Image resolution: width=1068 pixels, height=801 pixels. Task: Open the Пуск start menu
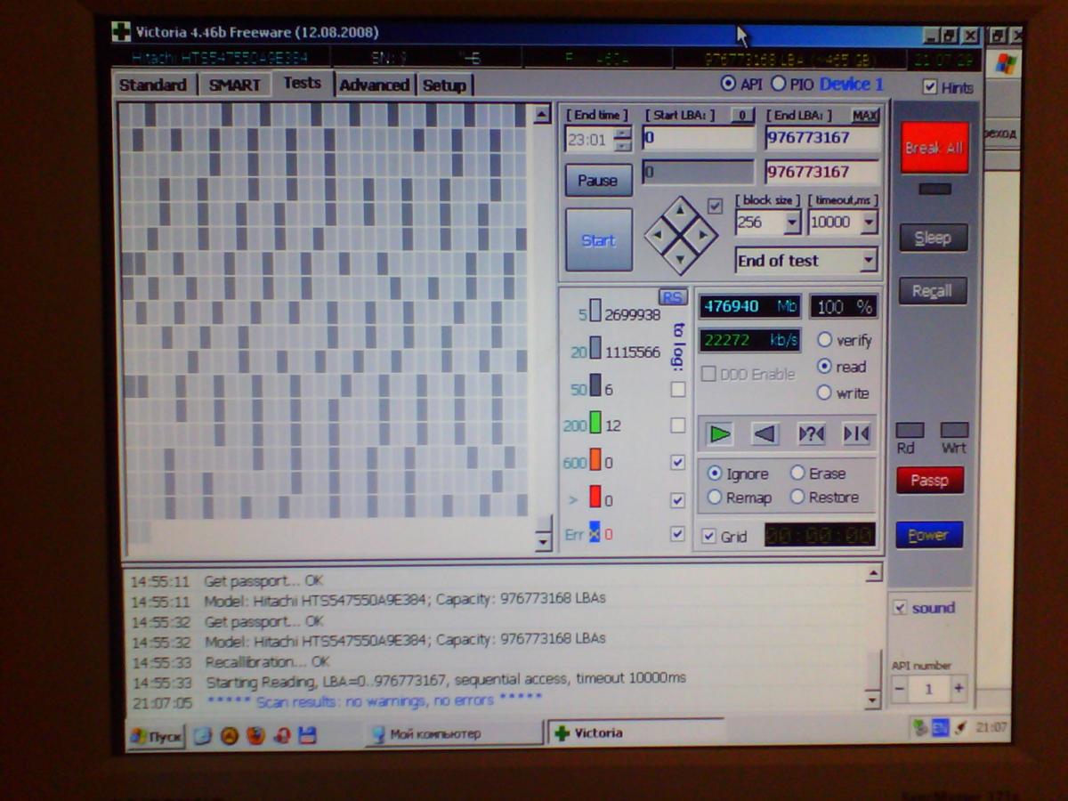pyautogui.click(x=157, y=736)
